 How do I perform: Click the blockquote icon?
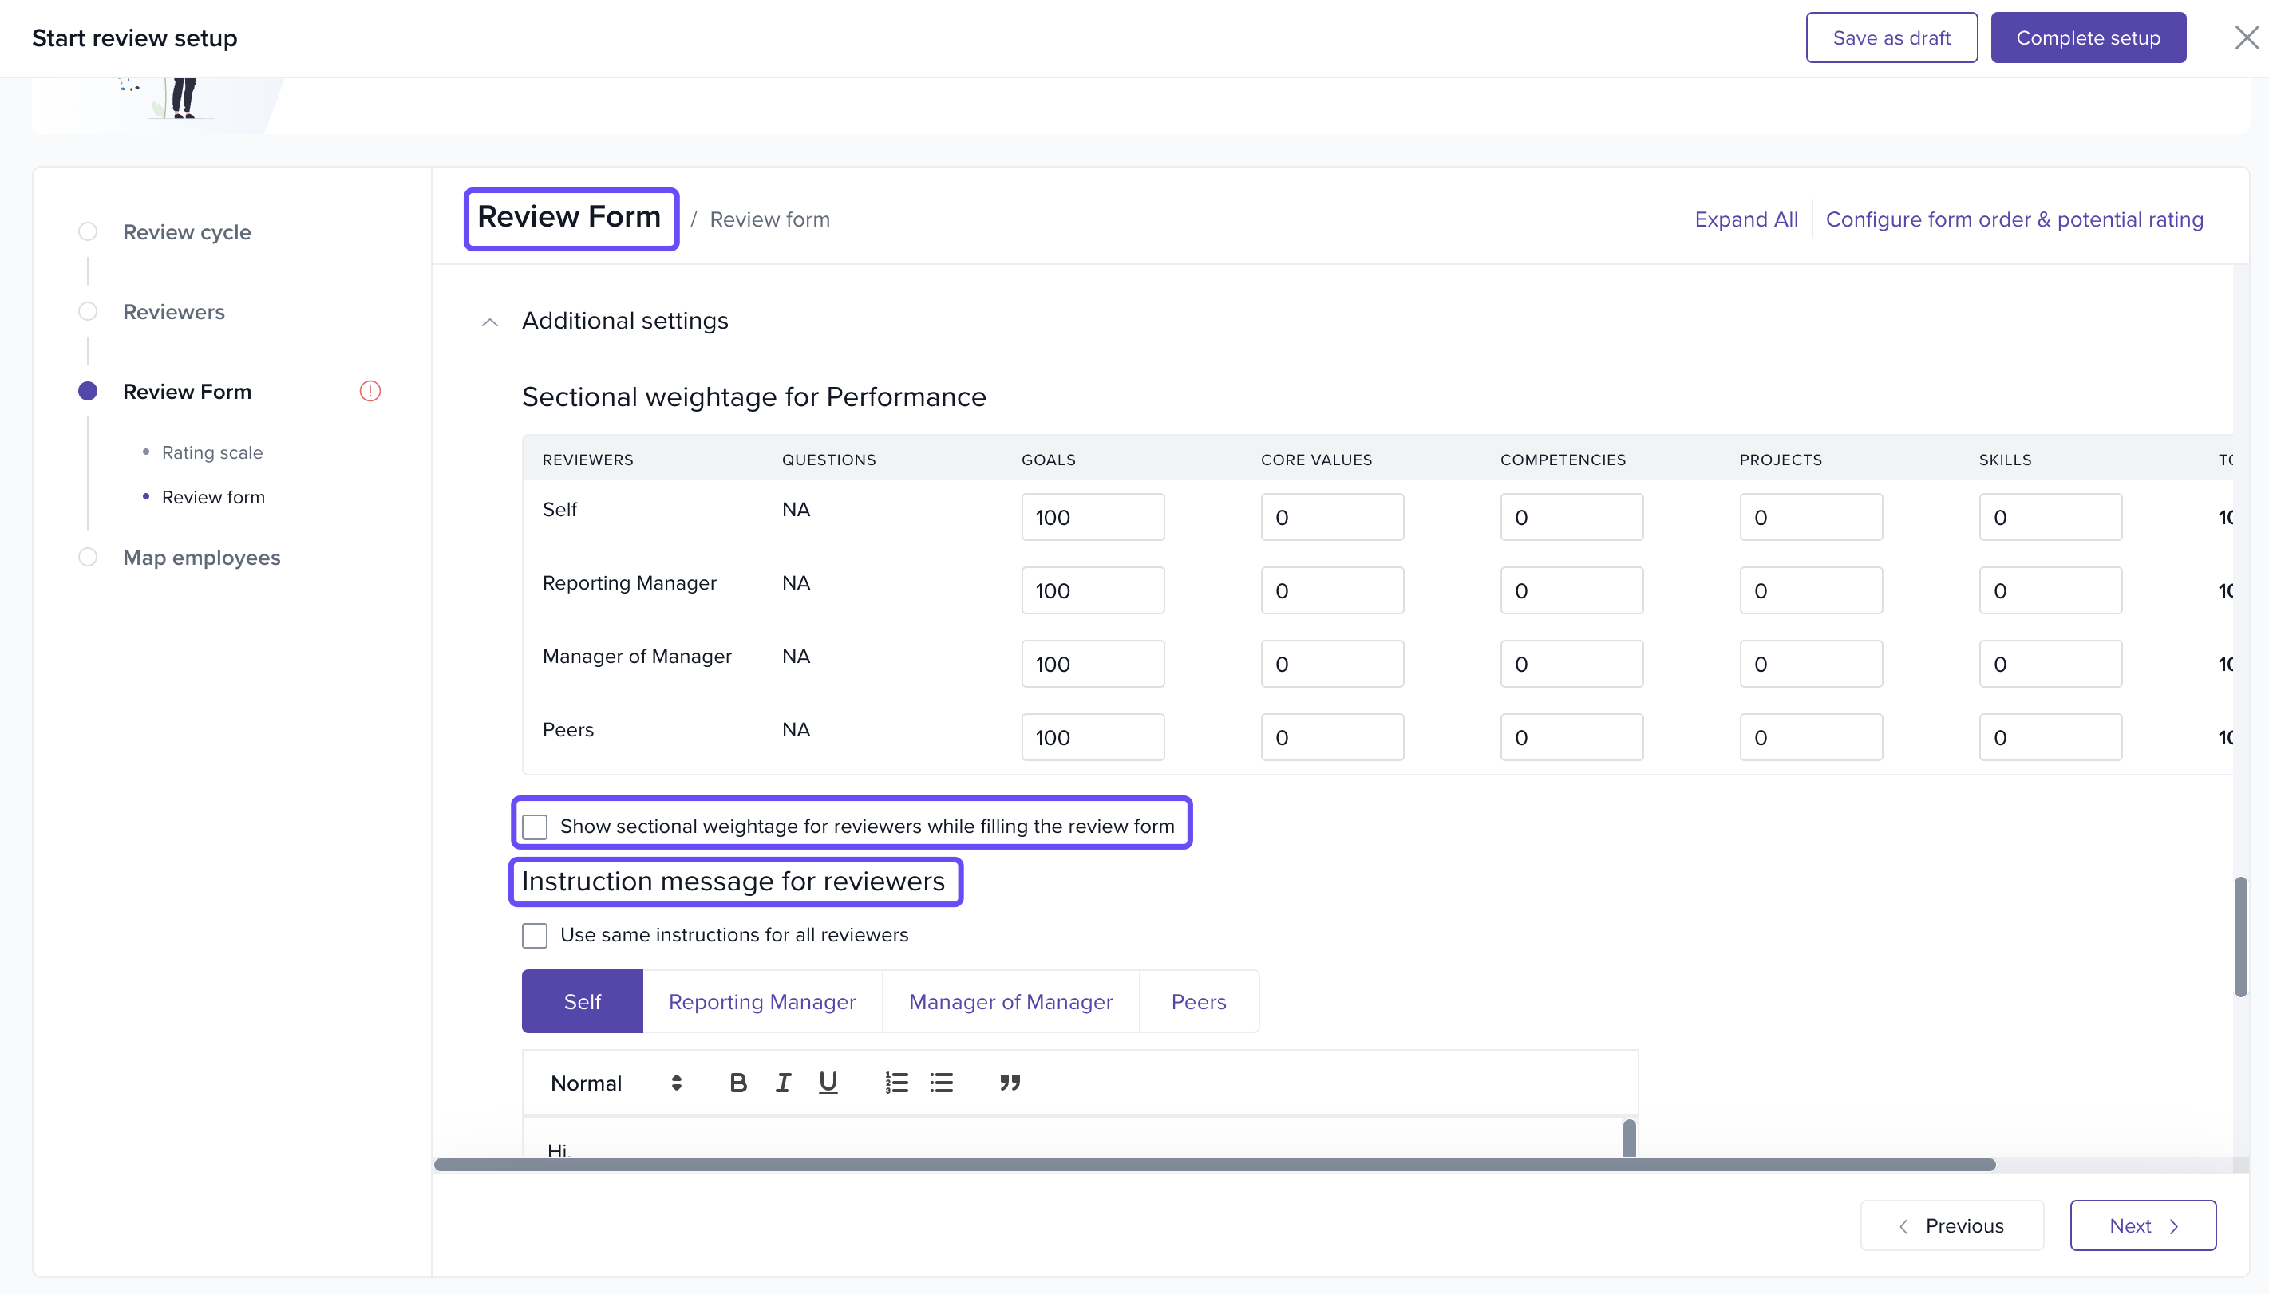tap(1009, 1083)
